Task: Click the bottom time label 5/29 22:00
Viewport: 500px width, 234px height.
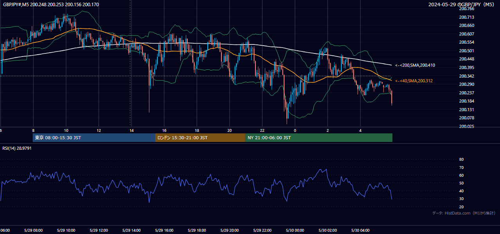Action: tap(263, 230)
